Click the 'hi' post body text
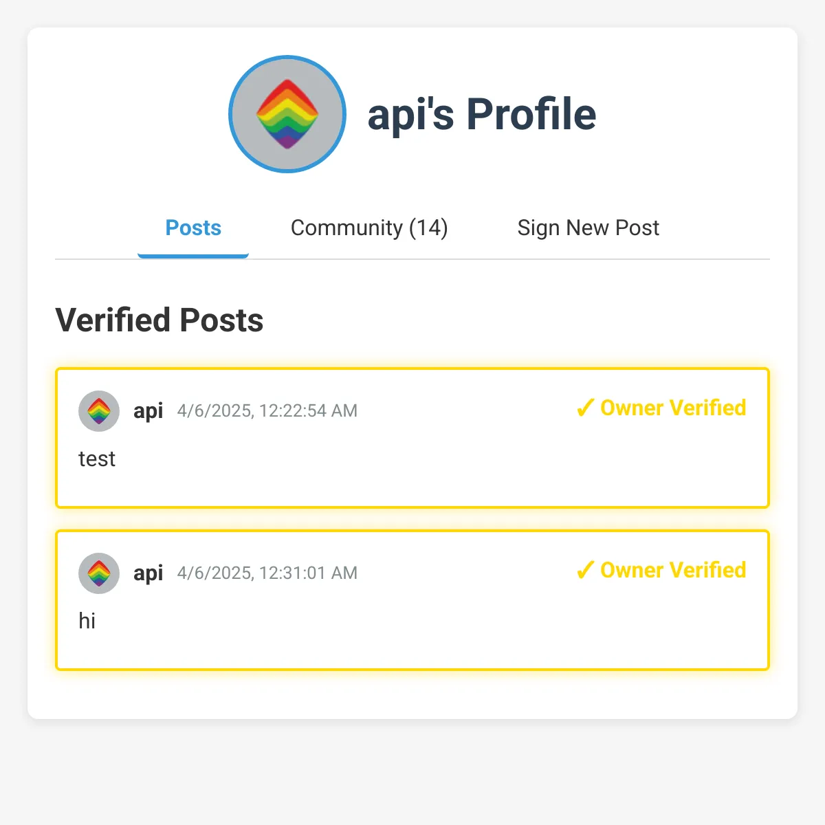Image resolution: width=825 pixels, height=825 pixels. [x=87, y=621]
